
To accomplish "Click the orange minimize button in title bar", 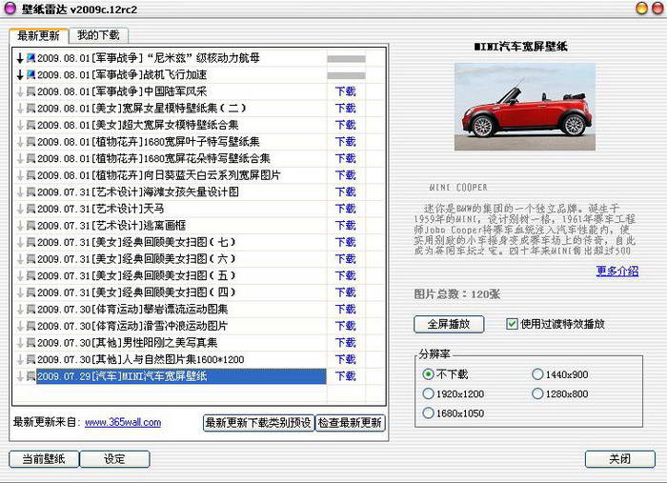I will (x=642, y=8).
